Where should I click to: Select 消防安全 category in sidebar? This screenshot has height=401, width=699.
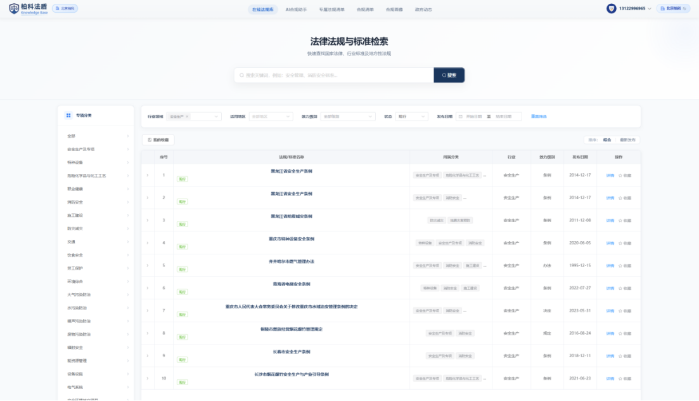(x=75, y=202)
